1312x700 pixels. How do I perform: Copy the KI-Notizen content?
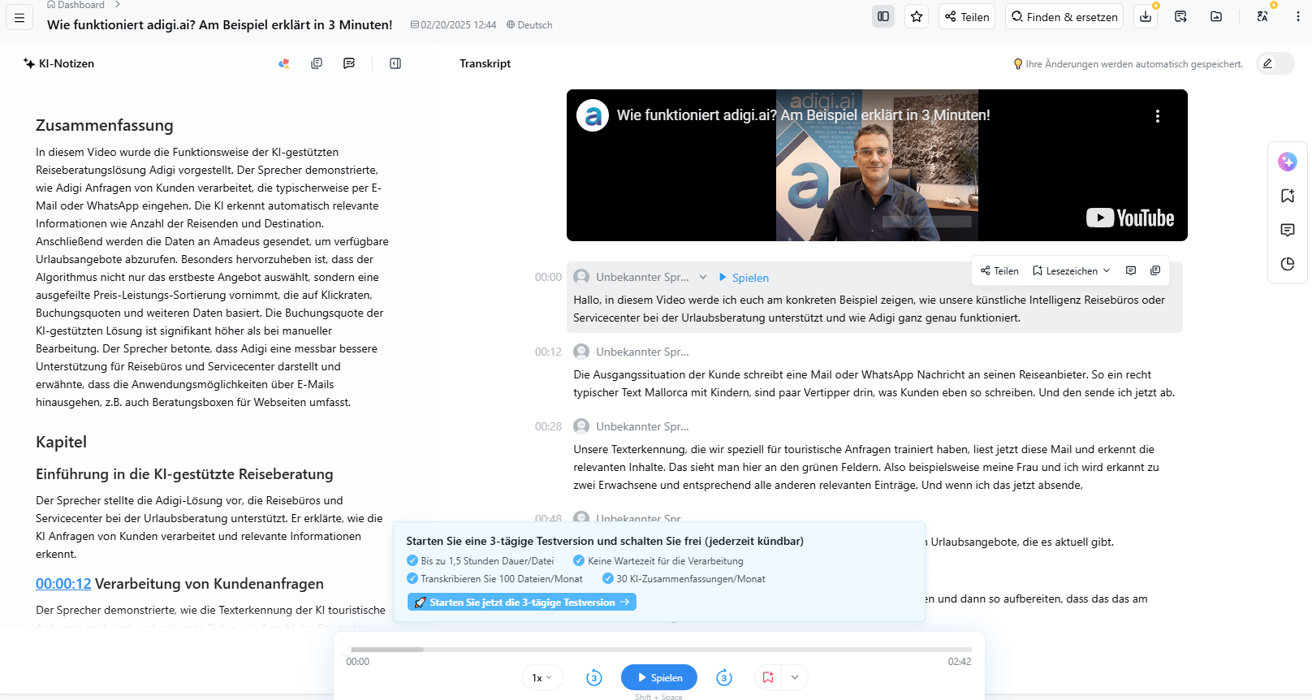tap(317, 63)
